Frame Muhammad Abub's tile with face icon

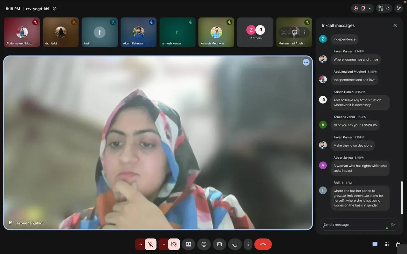point(284,32)
